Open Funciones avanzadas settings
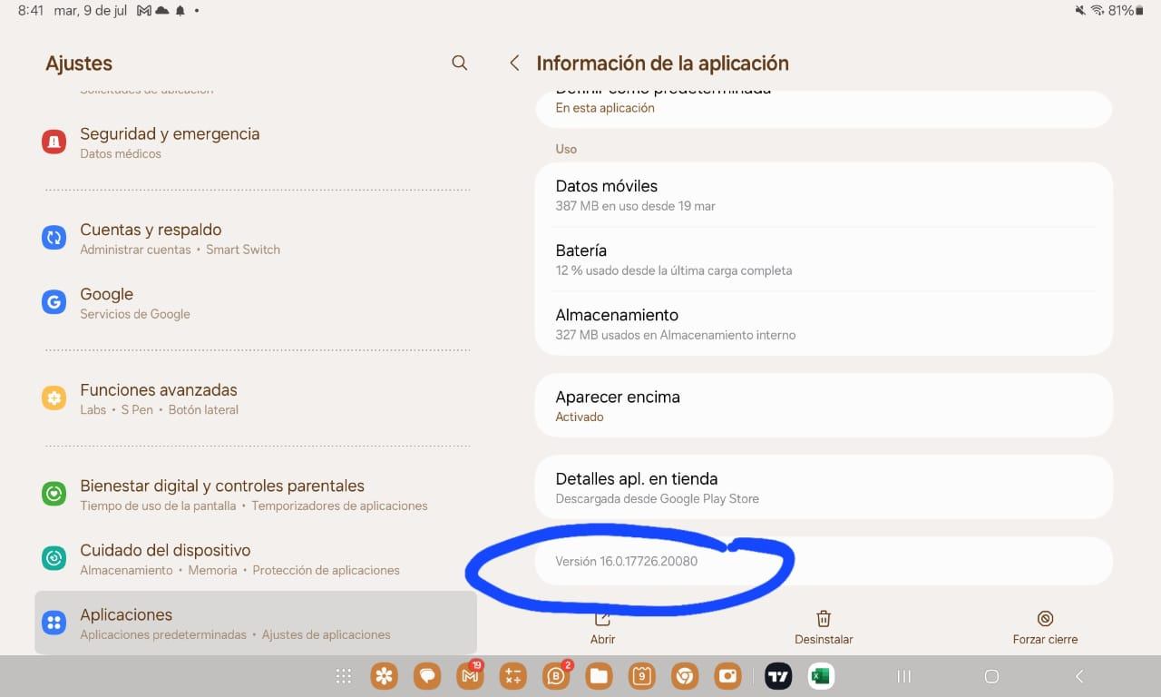Image resolution: width=1161 pixels, height=697 pixels. click(256, 398)
